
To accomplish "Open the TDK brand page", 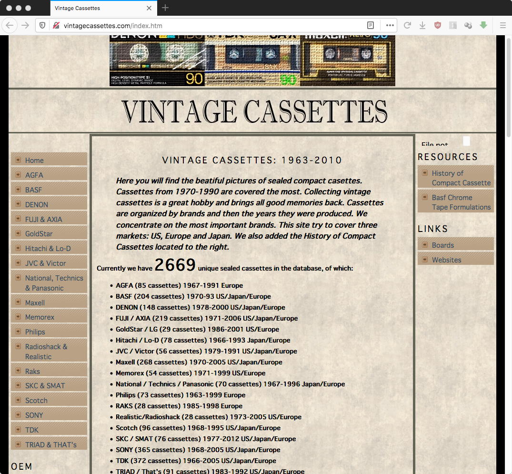I will [x=49, y=430].
